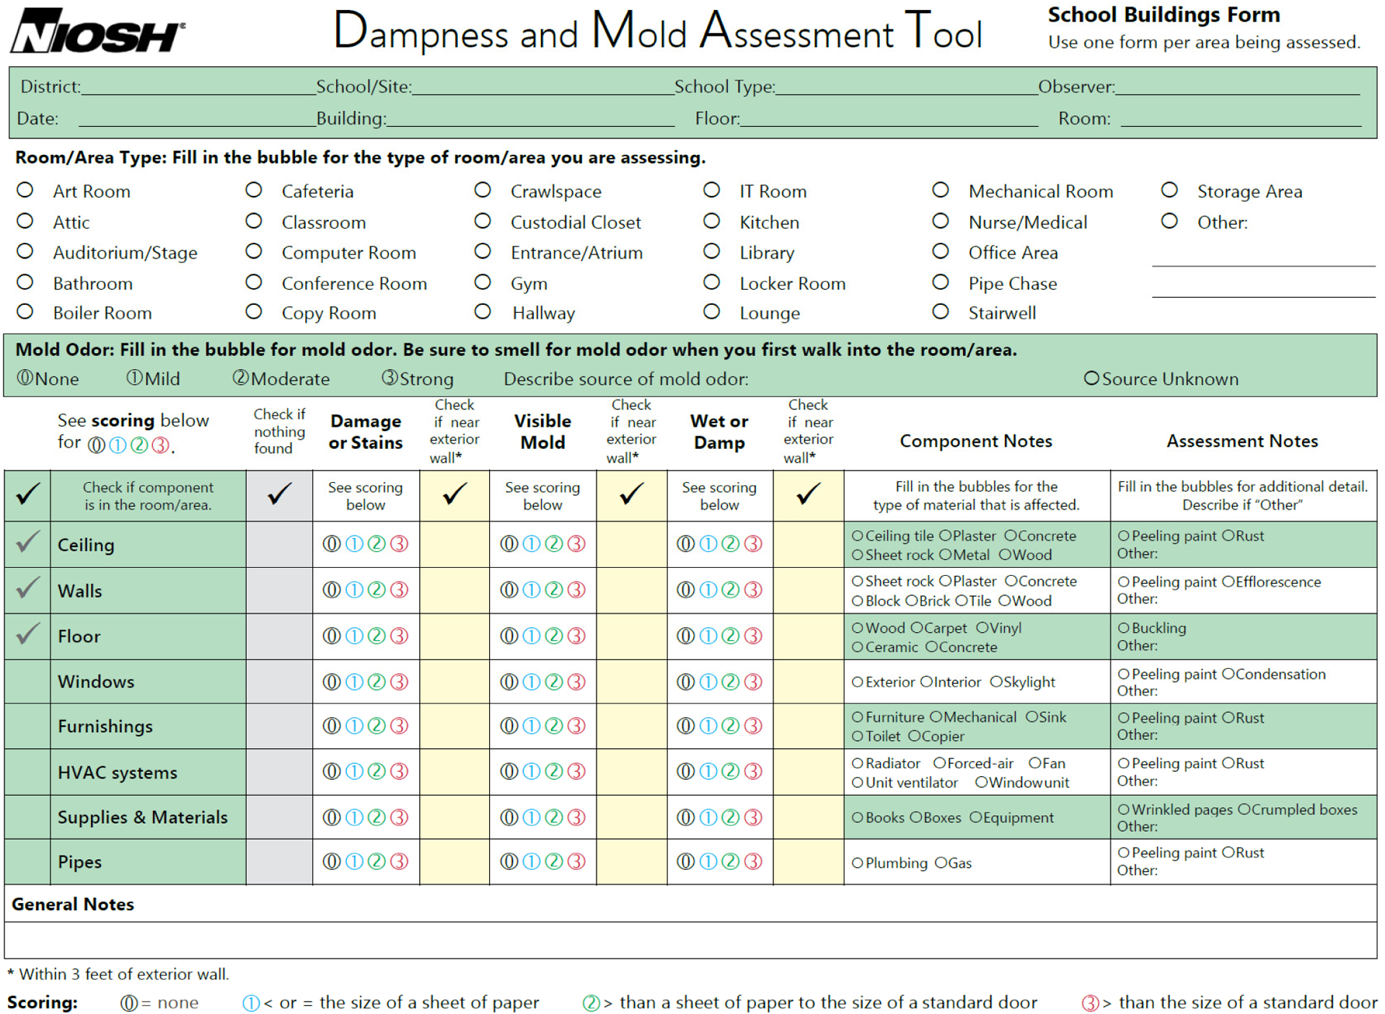Mark Condensation in Windows assessment notes

(x=1228, y=674)
